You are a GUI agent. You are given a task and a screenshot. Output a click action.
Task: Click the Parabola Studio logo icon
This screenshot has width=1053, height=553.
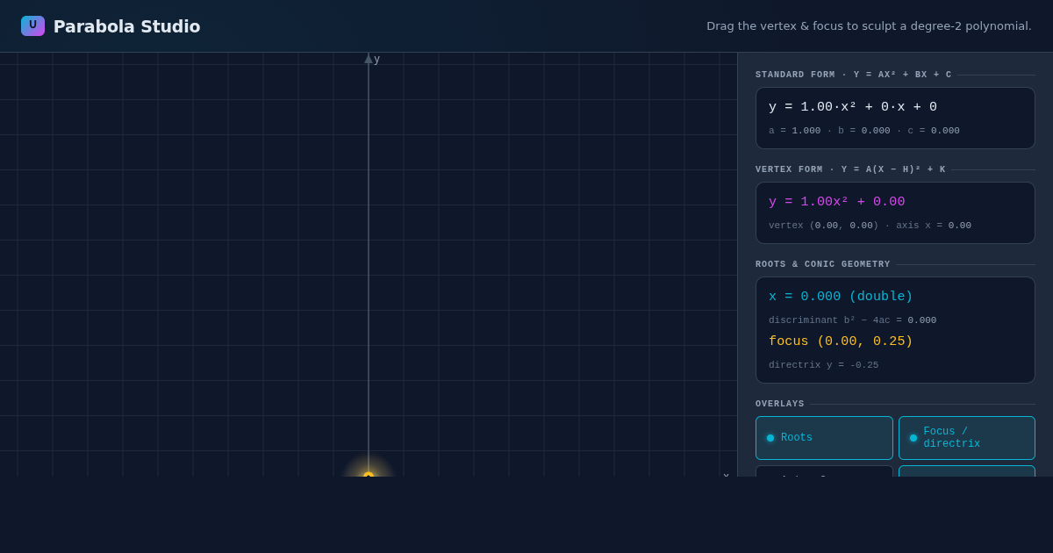[x=32, y=25]
